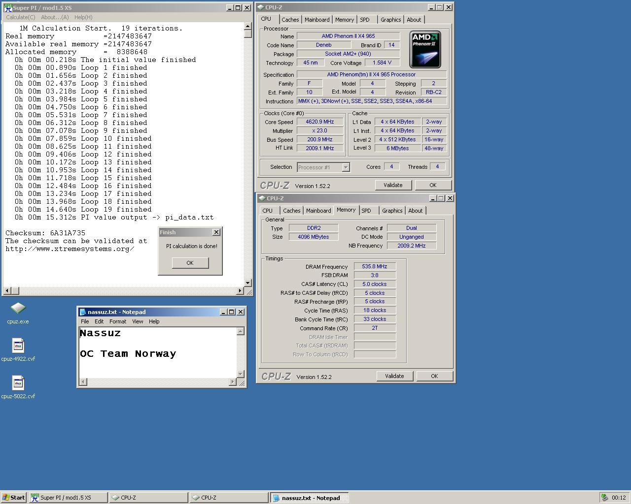This screenshot has width=631, height=504.
Task: Click Validate in the Memory tab window
Action: click(x=394, y=376)
